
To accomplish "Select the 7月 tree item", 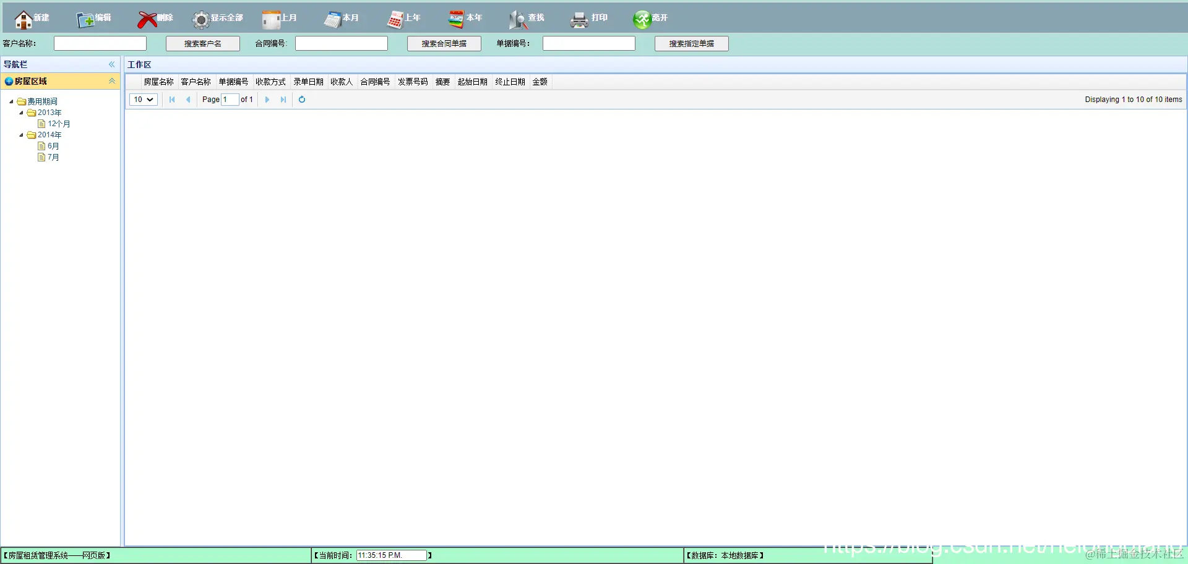I will point(53,157).
